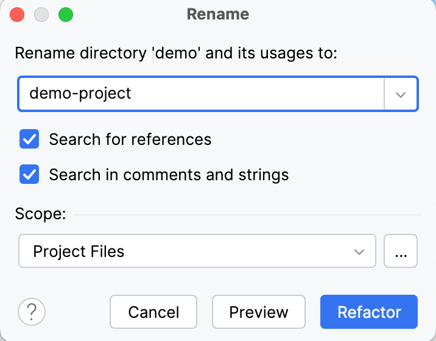Expand the new name history dropdown arrow
This screenshot has width=436, height=341.
click(x=401, y=94)
